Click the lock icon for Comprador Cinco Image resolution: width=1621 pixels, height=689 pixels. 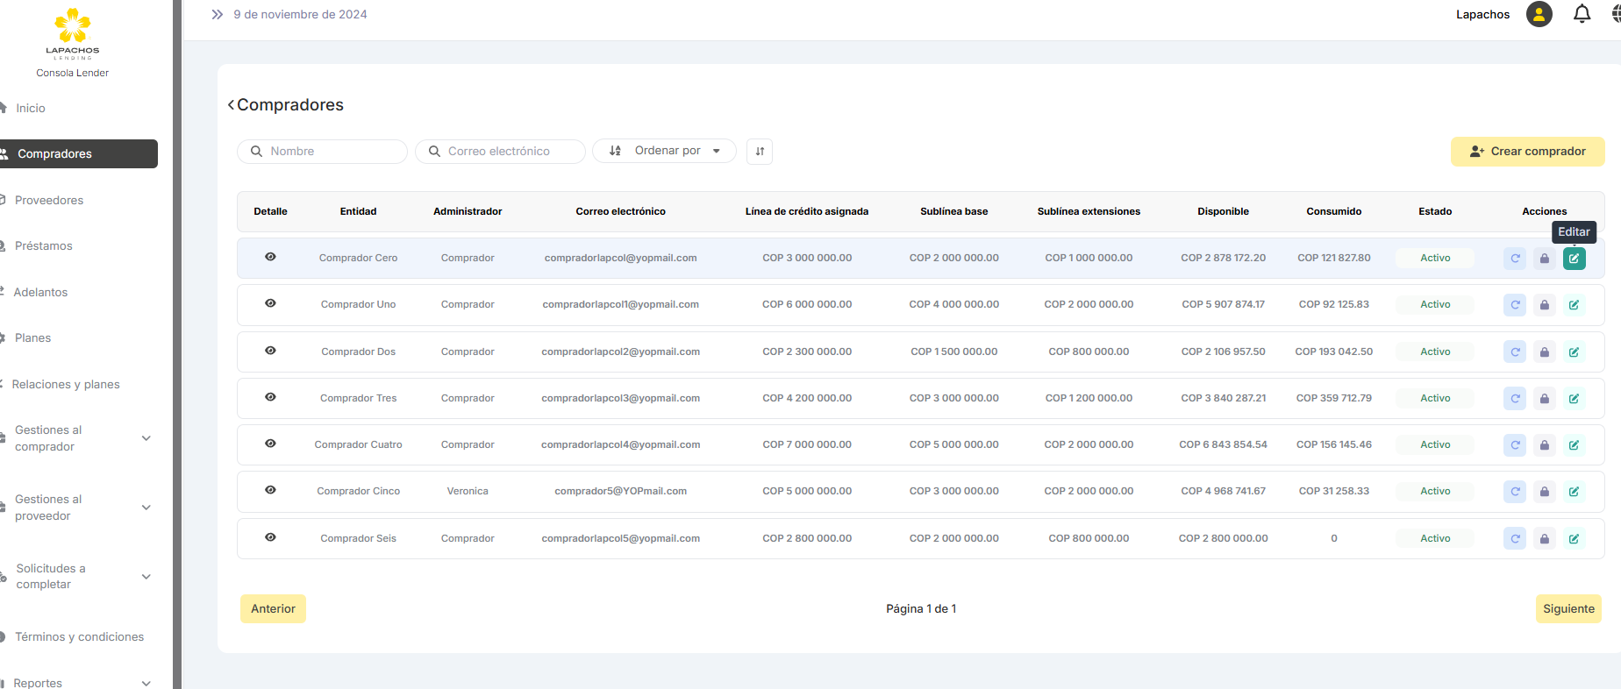coord(1544,492)
